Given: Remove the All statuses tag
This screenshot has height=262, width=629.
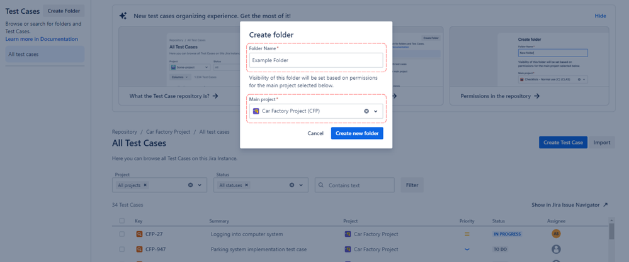Looking at the screenshot, I should 246,185.
